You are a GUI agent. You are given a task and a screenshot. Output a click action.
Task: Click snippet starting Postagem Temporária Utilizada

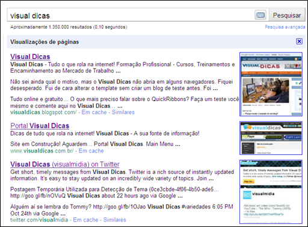(114, 192)
